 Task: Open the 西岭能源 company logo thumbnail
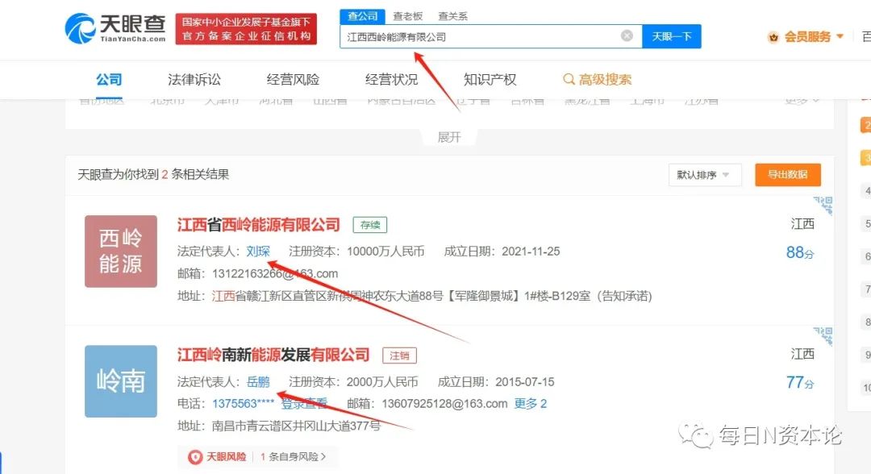pyautogui.click(x=120, y=252)
